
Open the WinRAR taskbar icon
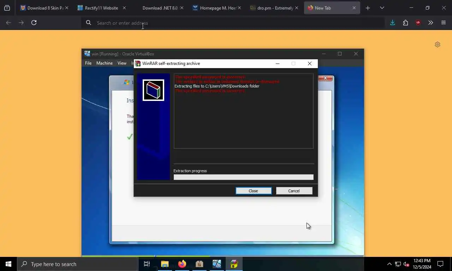[x=234, y=264]
